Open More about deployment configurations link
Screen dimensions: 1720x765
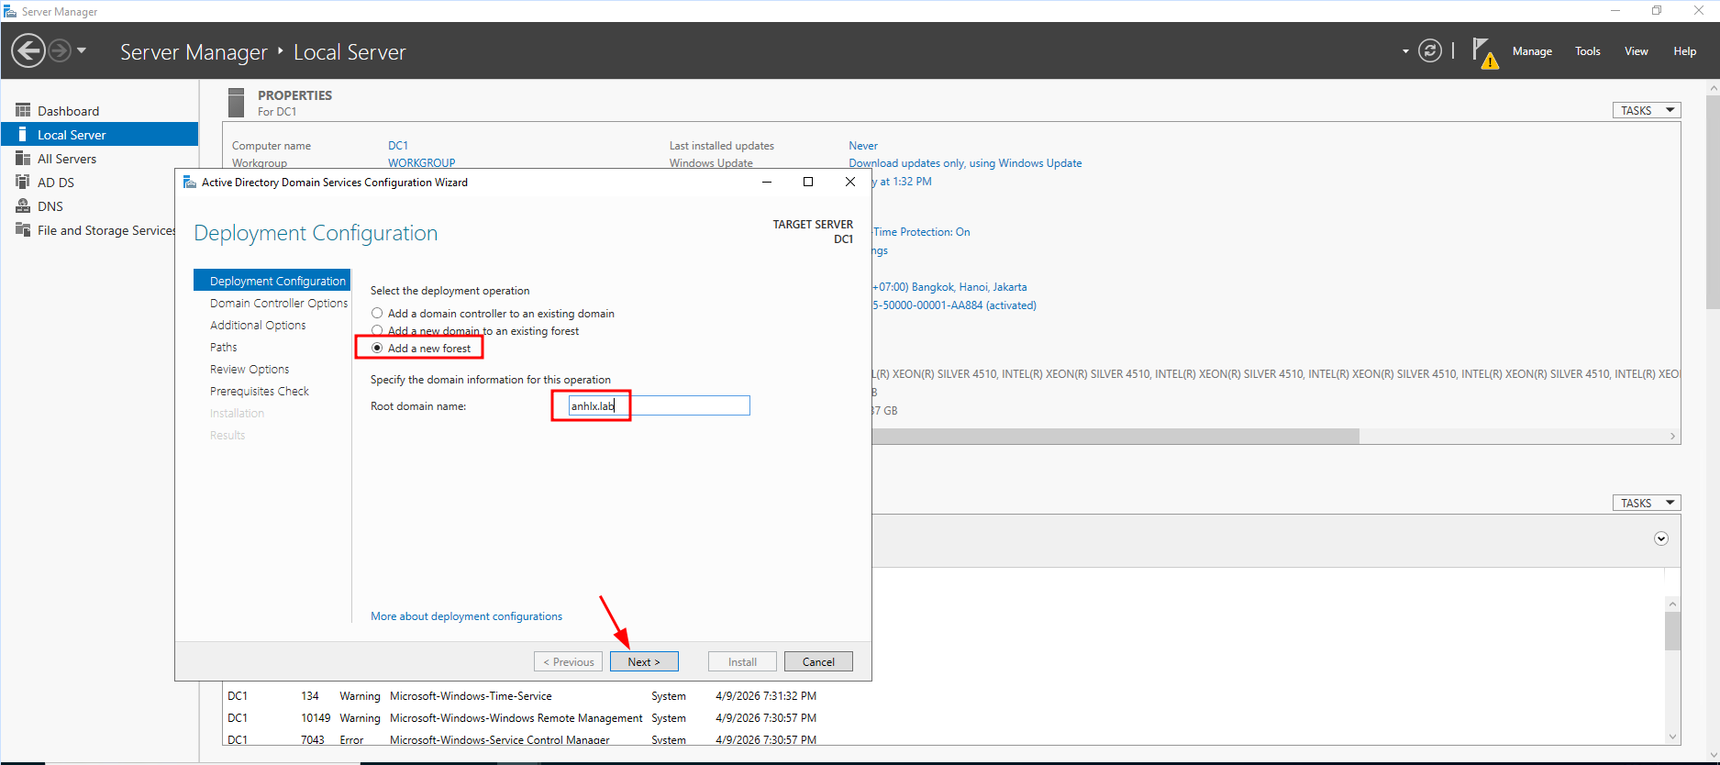(x=466, y=616)
